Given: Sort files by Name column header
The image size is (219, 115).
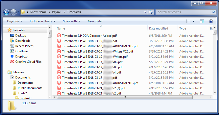Looking at the screenshot, I should pyautogui.click(x=61, y=28).
